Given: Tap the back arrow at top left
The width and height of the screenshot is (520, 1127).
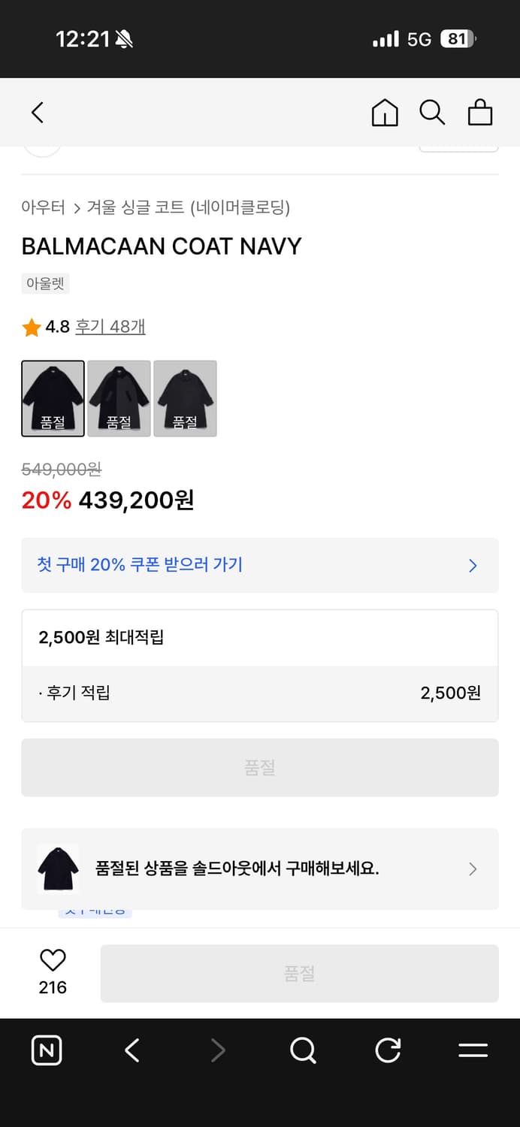Looking at the screenshot, I should pos(37,111).
